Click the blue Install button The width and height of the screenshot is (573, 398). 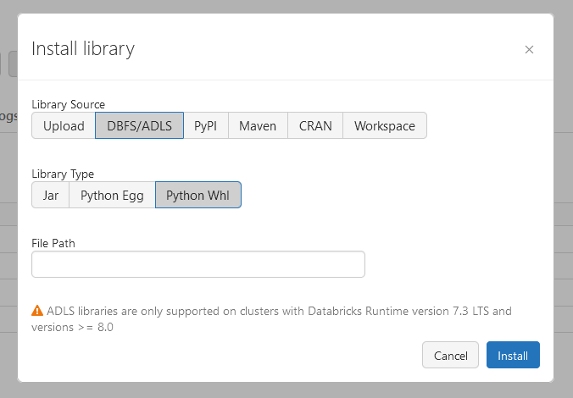tap(513, 355)
